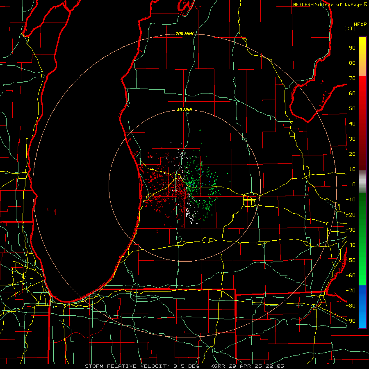Select the -80 scale value
The height and width of the screenshot is (369, 369).
(351, 306)
